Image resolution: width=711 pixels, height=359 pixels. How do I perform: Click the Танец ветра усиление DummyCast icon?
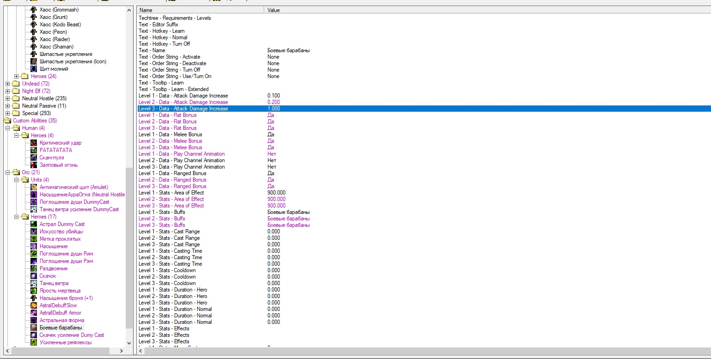coord(34,209)
